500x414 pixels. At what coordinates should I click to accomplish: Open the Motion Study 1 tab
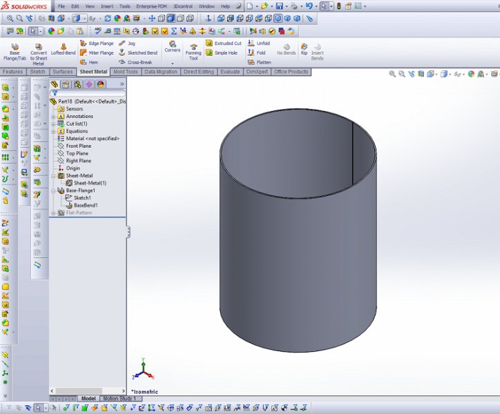click(x=119, y=399)
